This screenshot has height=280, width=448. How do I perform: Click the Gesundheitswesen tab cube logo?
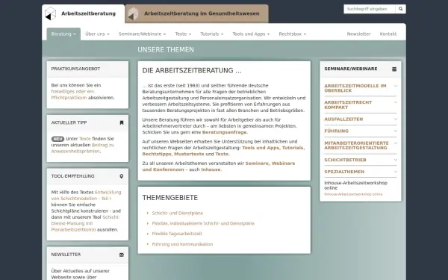(x=133, y=13)
